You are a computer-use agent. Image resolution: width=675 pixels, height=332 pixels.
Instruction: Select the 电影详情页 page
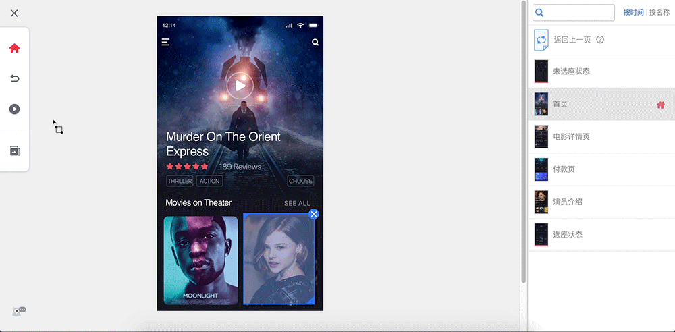601,137
